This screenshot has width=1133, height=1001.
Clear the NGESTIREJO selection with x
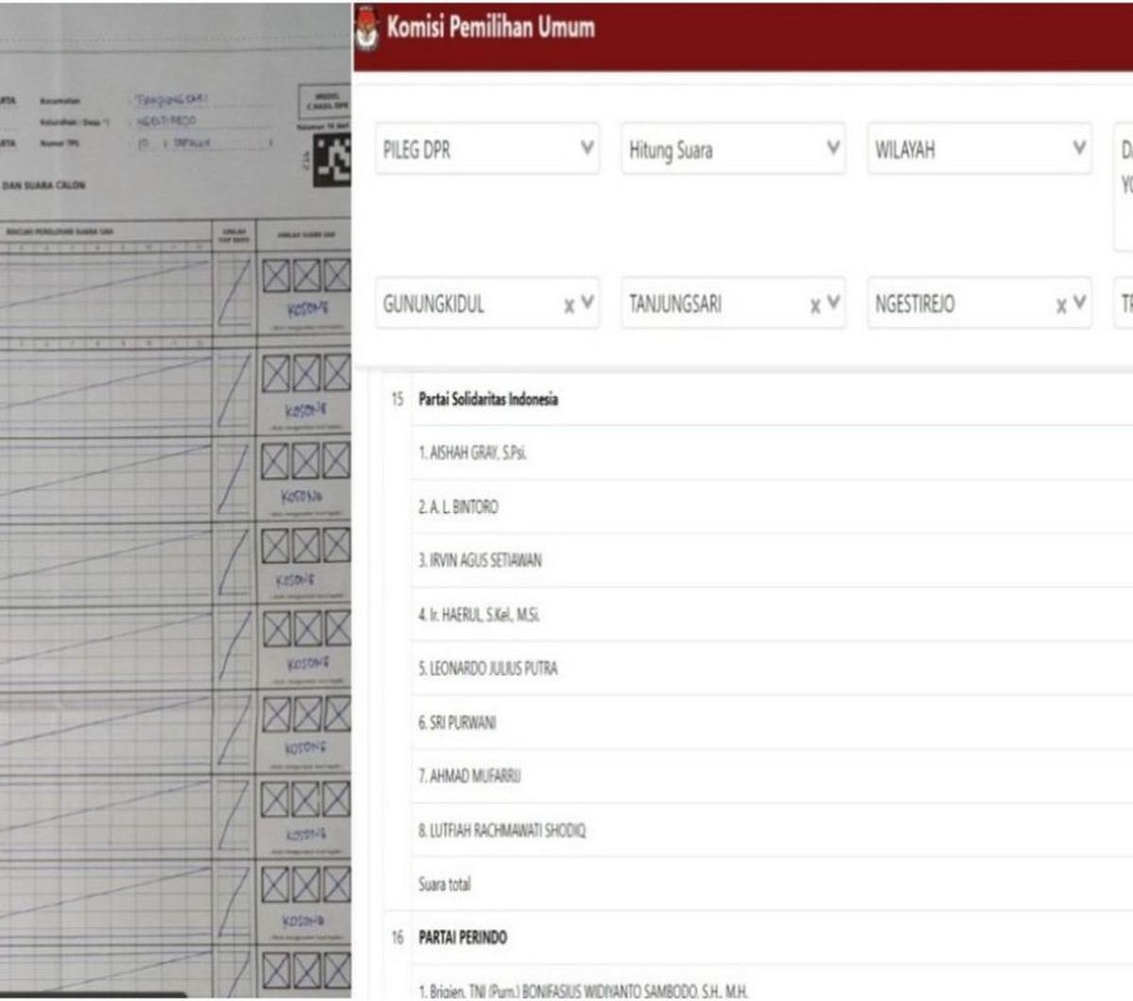(x=1061, y=305)
